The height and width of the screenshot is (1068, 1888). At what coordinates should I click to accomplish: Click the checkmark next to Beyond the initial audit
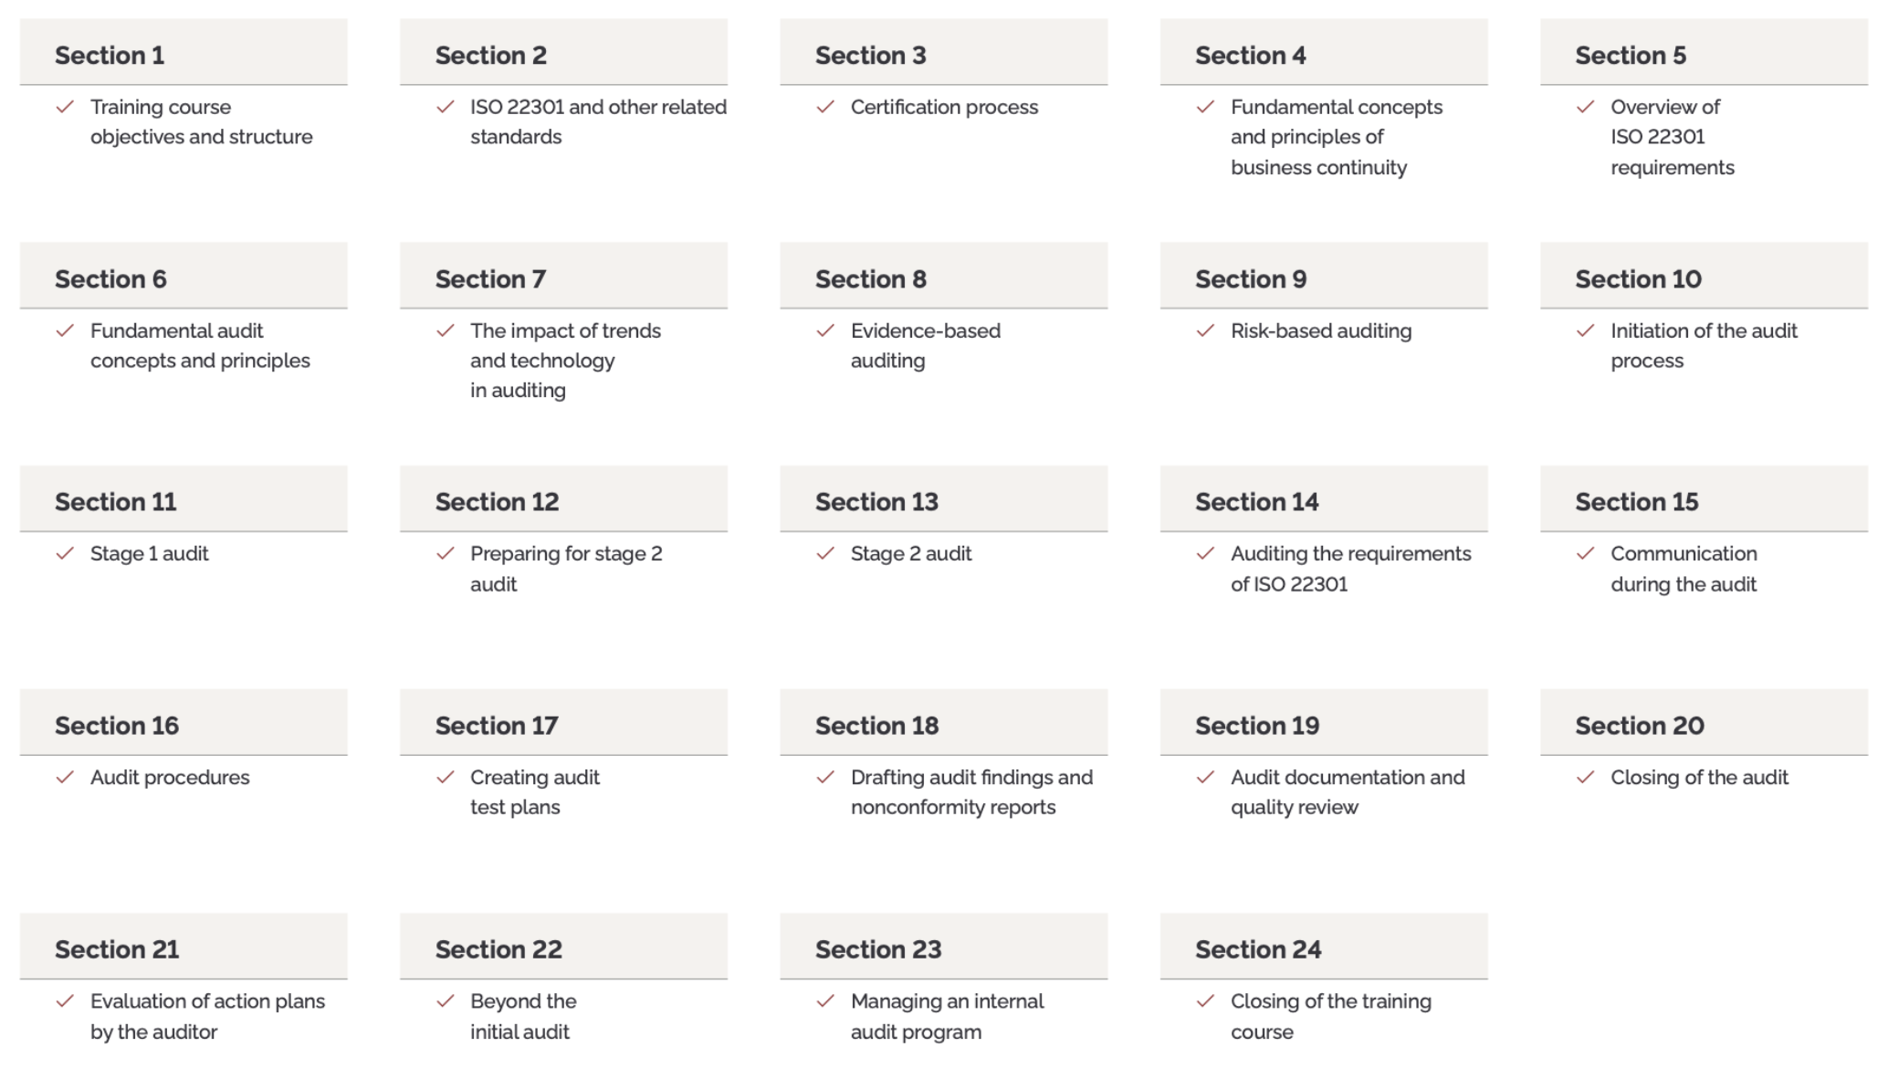(x=446, y=1001)
